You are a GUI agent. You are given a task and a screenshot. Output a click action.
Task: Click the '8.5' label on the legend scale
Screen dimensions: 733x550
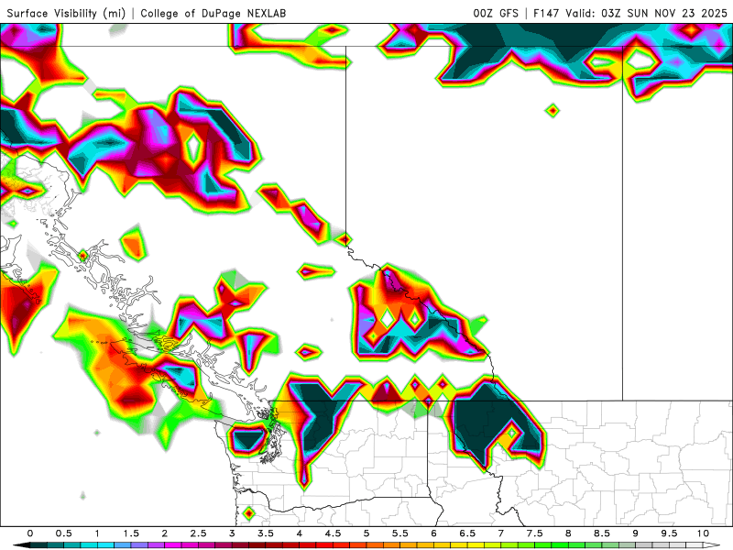click(x=602, y=533)
